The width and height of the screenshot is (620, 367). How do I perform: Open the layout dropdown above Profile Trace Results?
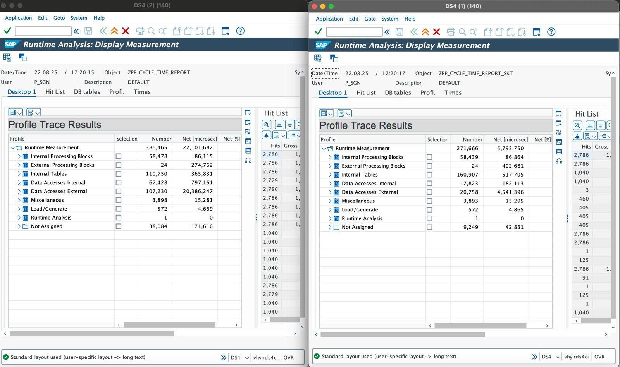pos(15,112)
